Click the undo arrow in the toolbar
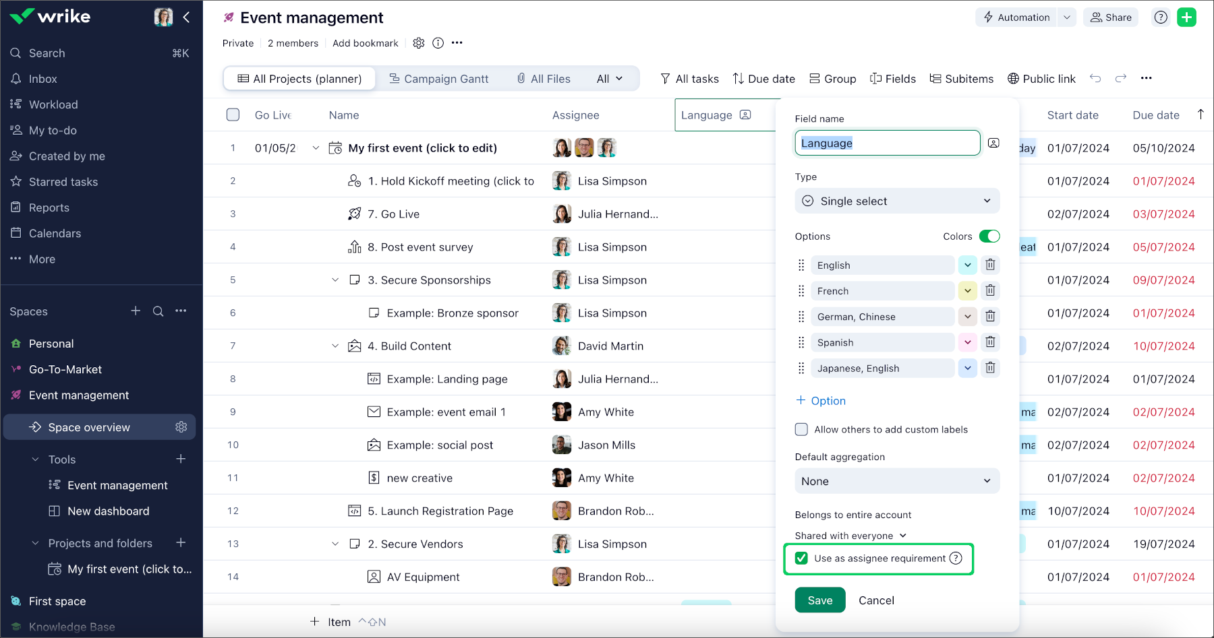 1095,78
